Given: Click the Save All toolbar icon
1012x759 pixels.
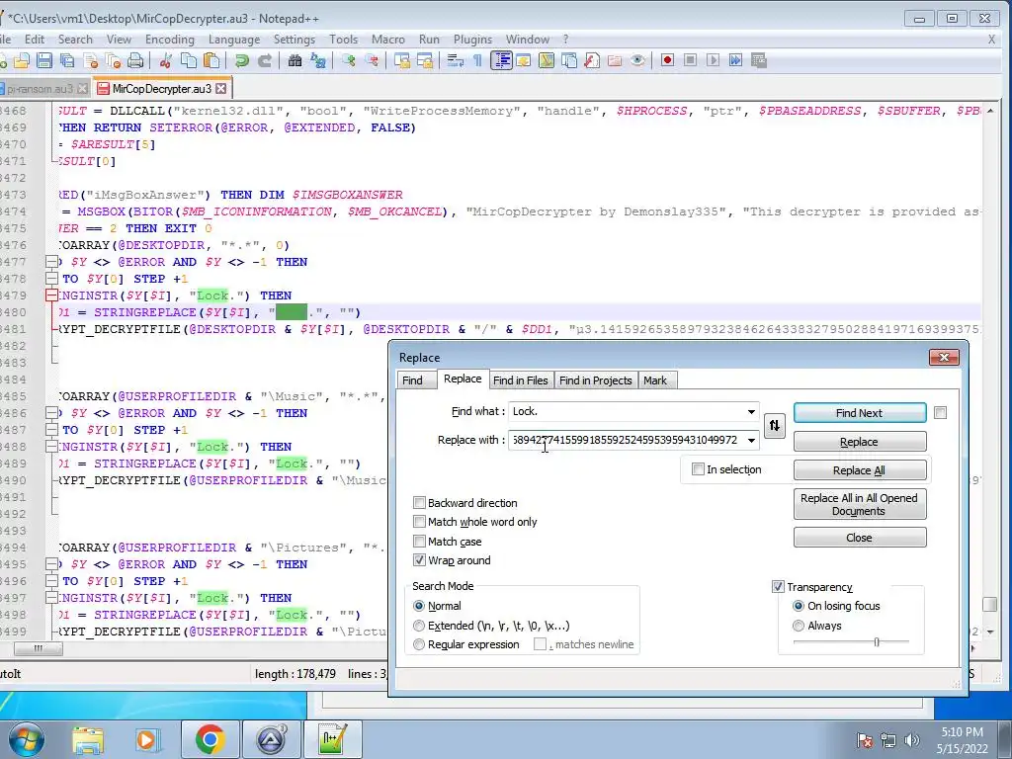Looking at the screenshot, I should click(67, 60).
